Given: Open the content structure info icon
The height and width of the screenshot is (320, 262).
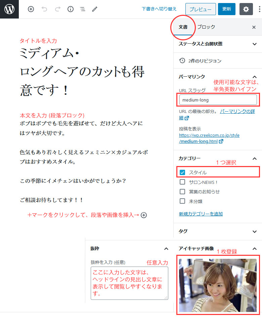Looking at the screenshot, I should coord(71,9).
